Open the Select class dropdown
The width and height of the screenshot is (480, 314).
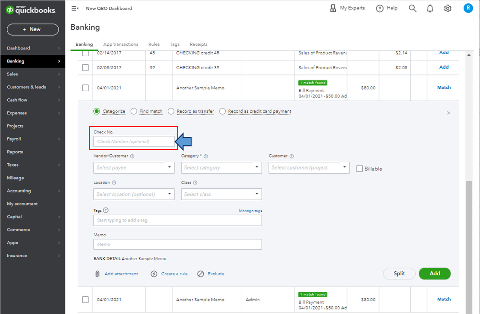tap(221, 194)
